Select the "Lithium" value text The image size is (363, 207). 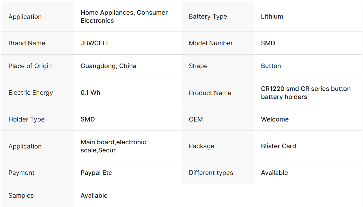click(x=272, y=16)
